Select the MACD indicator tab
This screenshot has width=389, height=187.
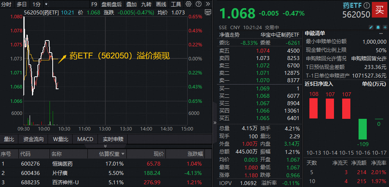coord(85,139)
